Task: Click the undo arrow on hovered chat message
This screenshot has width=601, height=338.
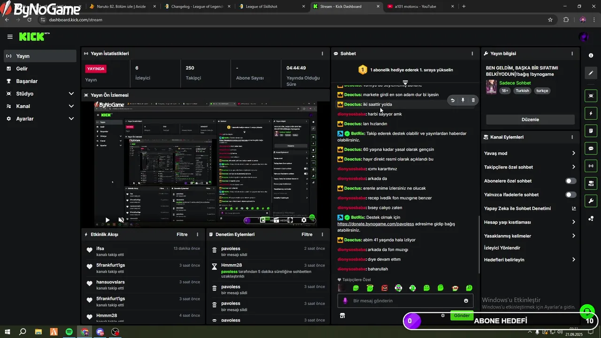Action: point(453,100)
